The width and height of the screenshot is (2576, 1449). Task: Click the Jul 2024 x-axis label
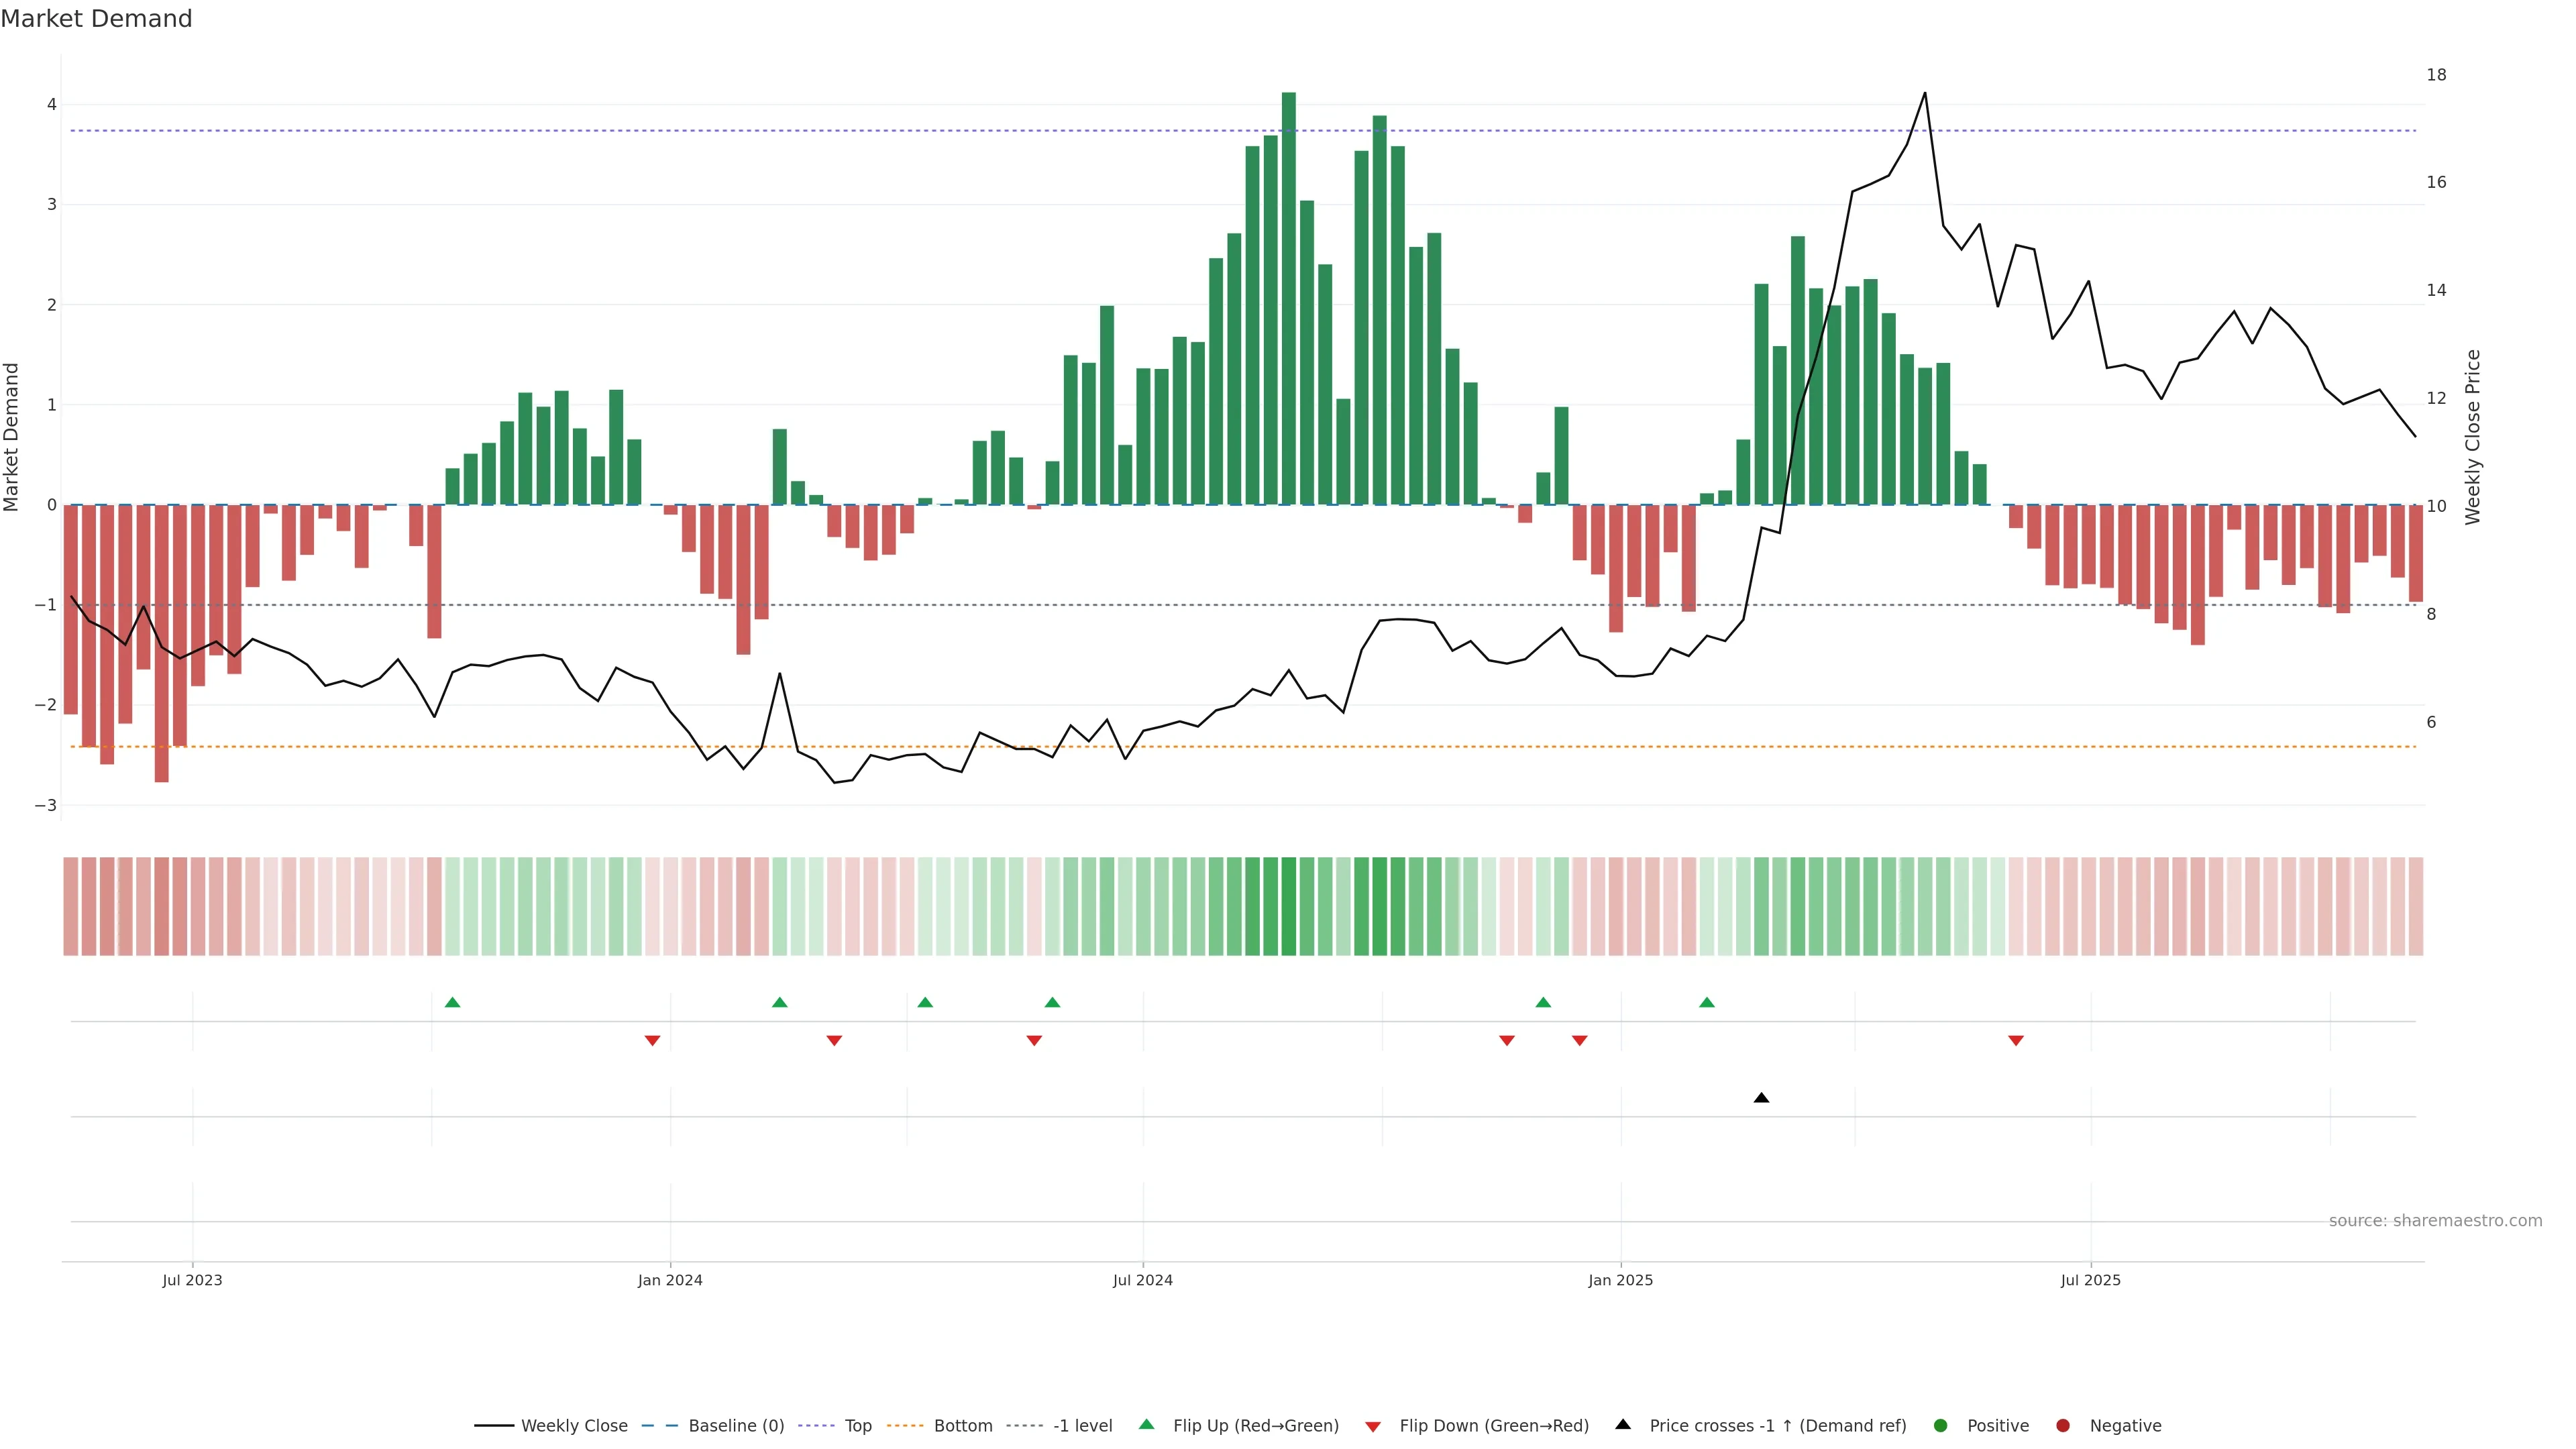pos(1142,1280)
